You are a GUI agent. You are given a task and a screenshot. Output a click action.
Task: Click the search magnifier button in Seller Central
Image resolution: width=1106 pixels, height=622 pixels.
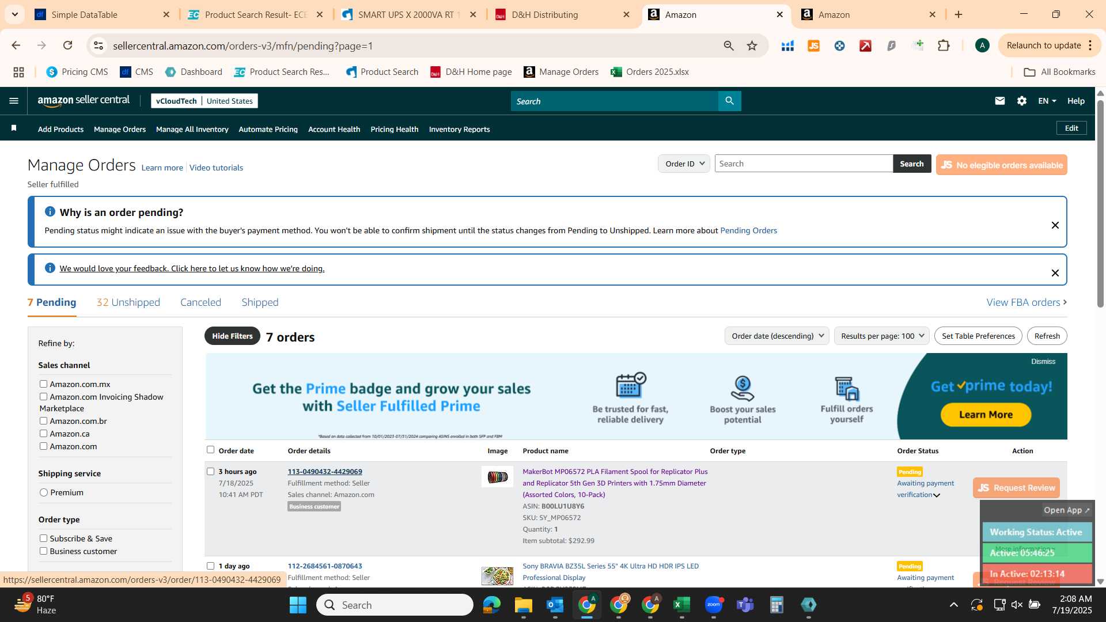pos(729,101)
